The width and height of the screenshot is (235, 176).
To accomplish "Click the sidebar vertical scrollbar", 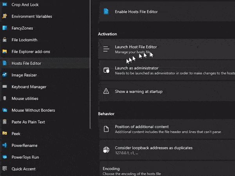I will [x=90, y=64].
